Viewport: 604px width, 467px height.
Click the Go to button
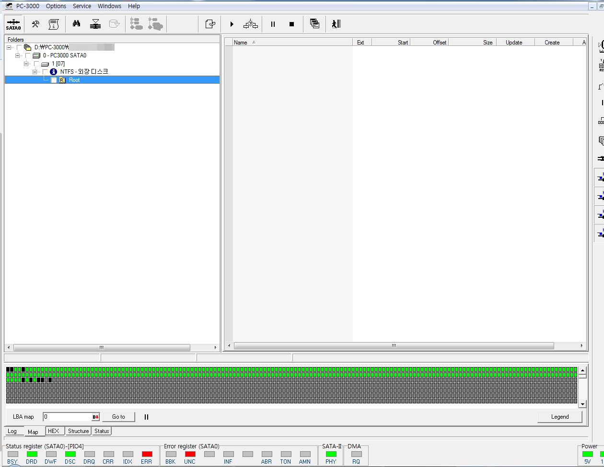pyautogui.click(x=118, y=417)
